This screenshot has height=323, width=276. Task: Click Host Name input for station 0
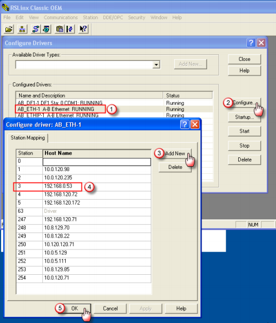pos(97,162)
